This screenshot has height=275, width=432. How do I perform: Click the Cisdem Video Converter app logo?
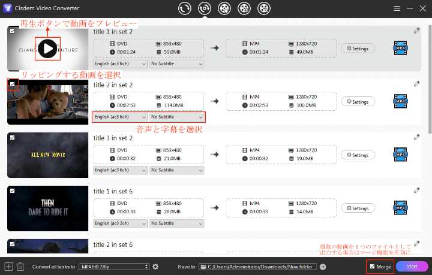coord(7,8)
